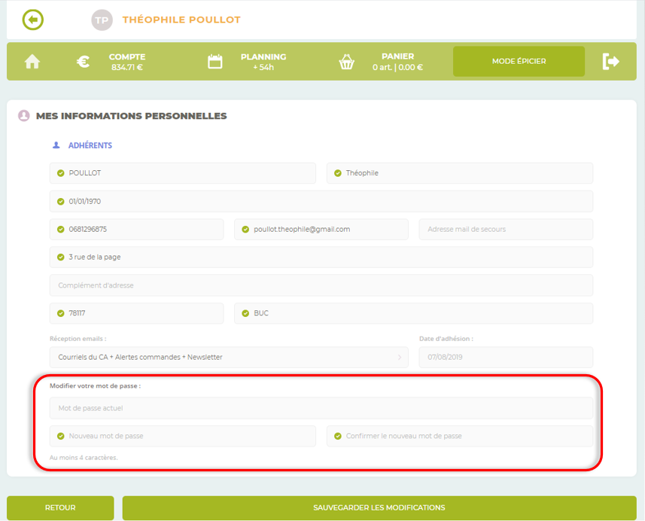
Task: Click the Adresse mail de secours field
Action: pyautogui.click(x=506, y=230)
